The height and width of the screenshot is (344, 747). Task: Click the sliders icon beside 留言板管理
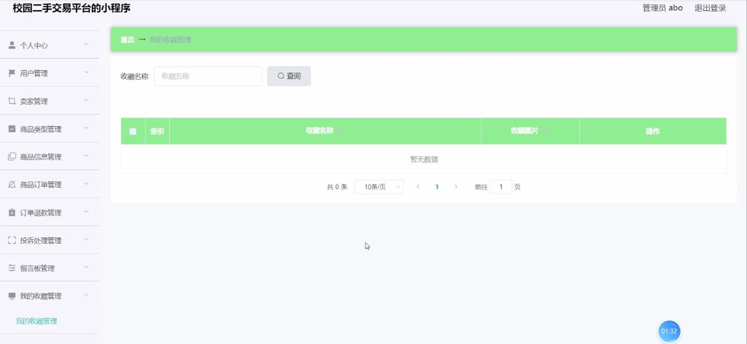tap(12, 268)
